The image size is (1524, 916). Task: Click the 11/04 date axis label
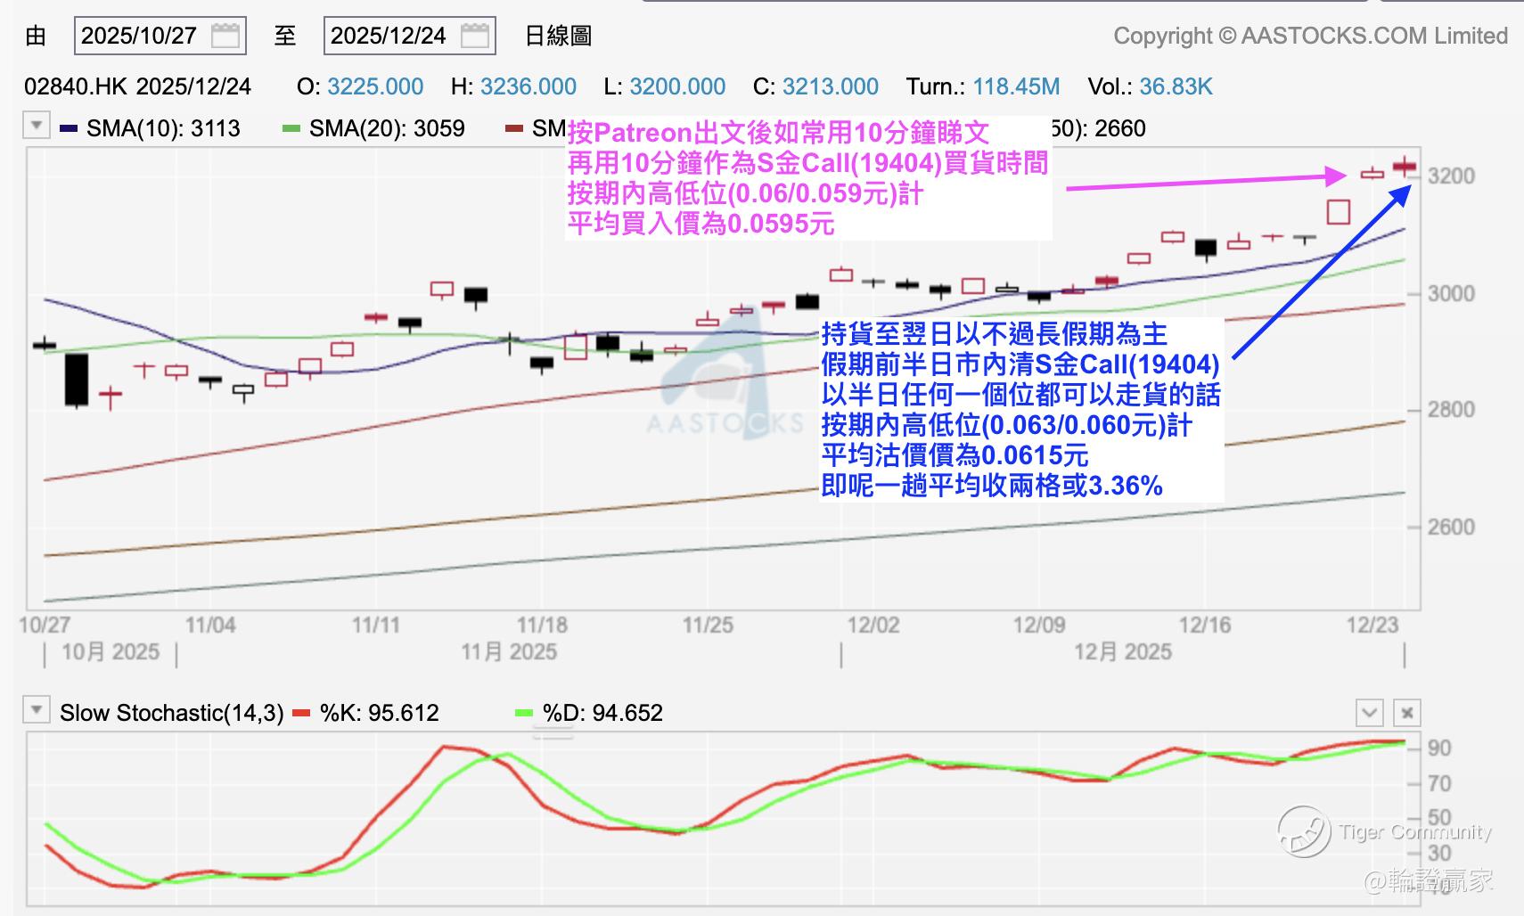[x=210, y=625]
